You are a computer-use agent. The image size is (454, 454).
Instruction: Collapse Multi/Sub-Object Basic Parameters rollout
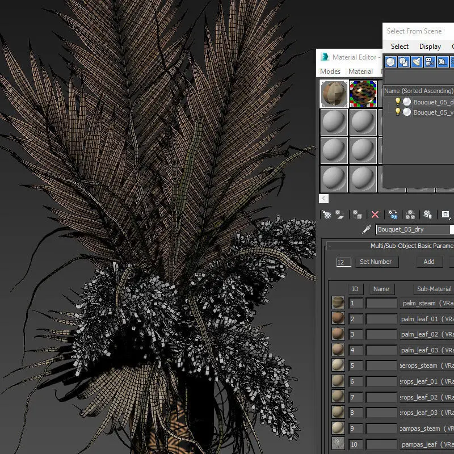(330, 246)
